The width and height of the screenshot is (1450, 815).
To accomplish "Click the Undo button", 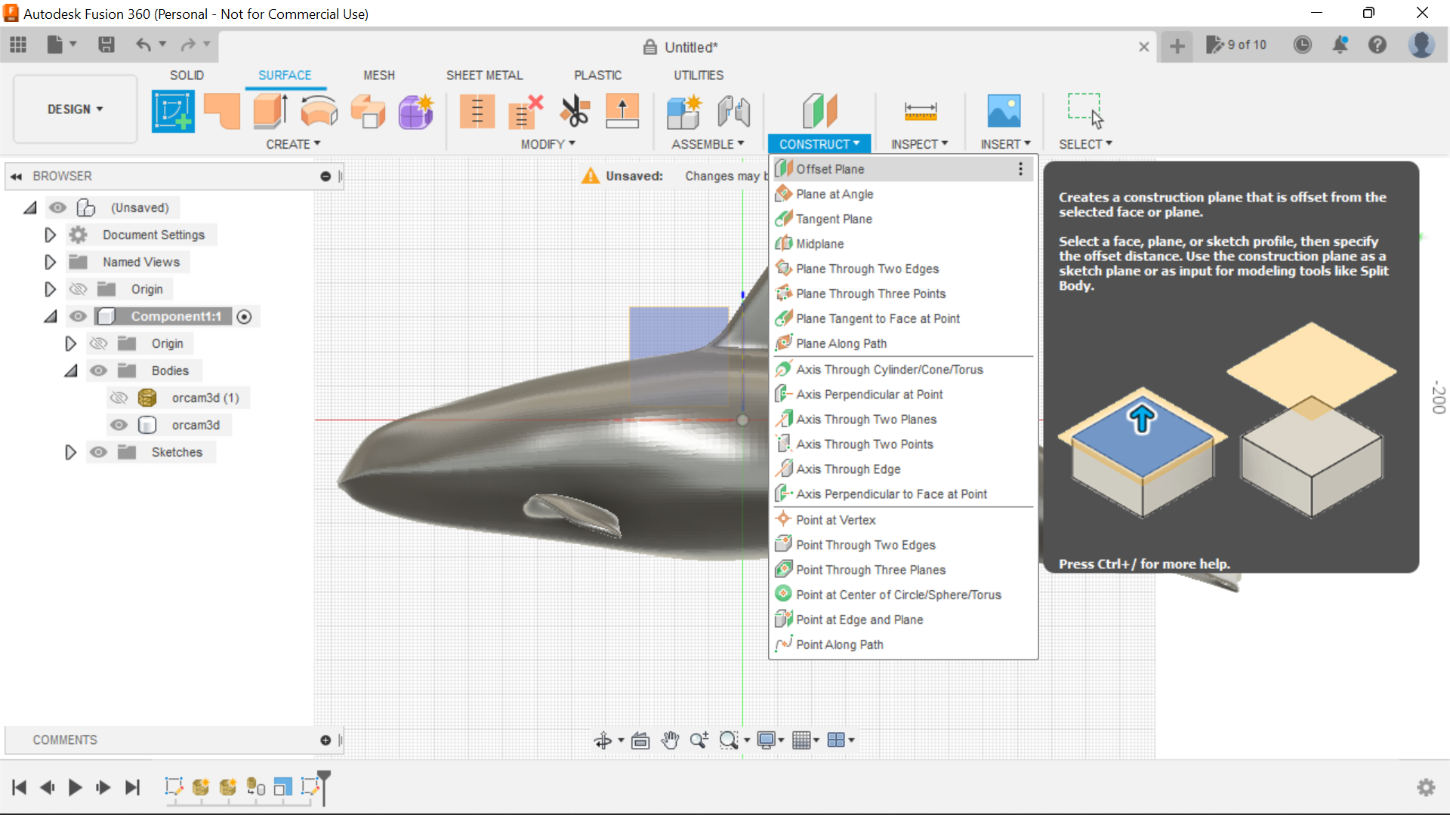I will click(144, 45).
